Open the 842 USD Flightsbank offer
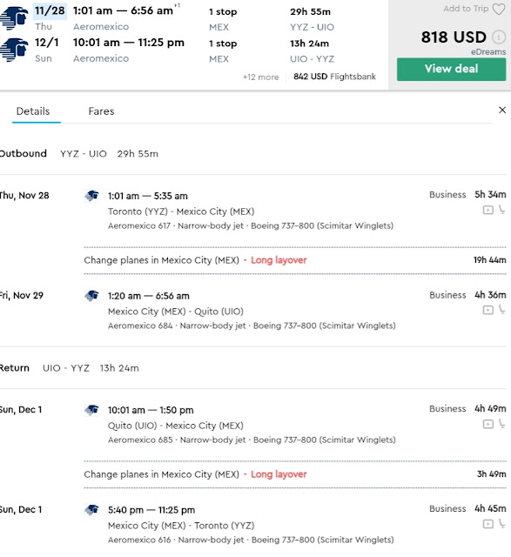Screen dimensions: 511x557 click(334, 77)
